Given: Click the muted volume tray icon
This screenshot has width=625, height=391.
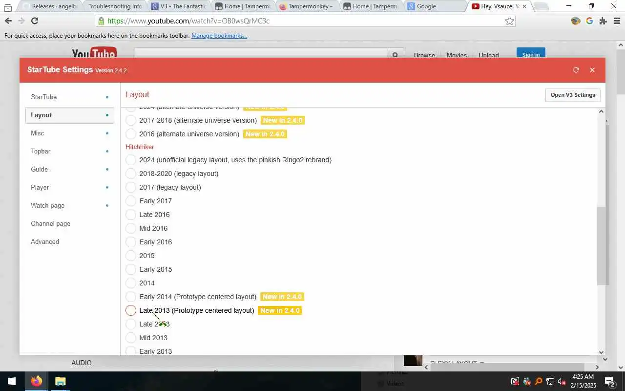Looking at the screenshot, I should (562, 381).
